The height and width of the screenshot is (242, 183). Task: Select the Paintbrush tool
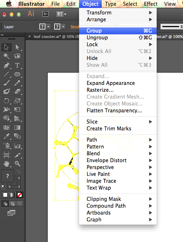tap(6, 83)
